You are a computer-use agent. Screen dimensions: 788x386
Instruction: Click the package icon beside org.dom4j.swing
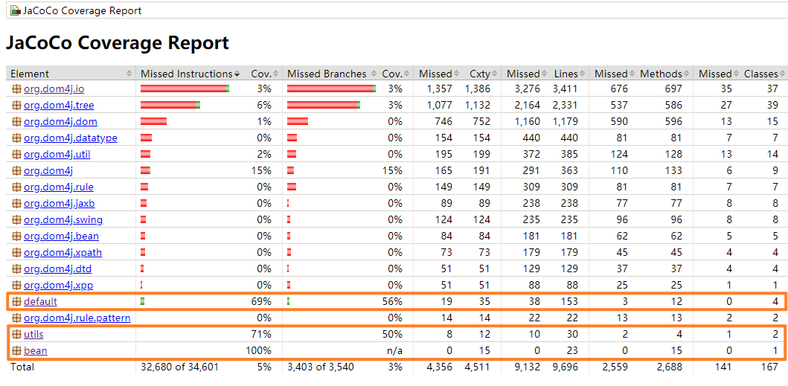click(16, 219)
